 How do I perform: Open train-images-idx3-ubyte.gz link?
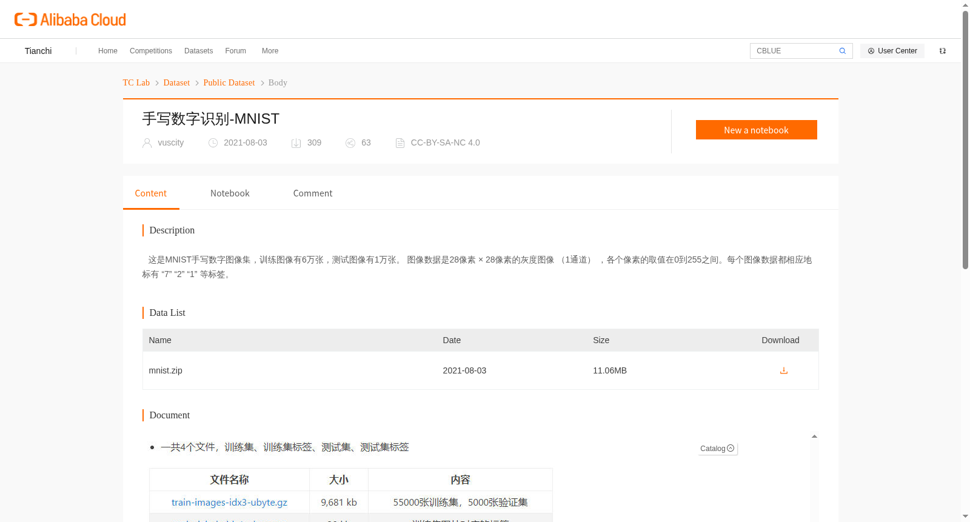pos(229,503)
